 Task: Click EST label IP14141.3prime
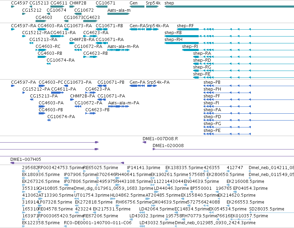pyautogui.click(x=144, y=168)
